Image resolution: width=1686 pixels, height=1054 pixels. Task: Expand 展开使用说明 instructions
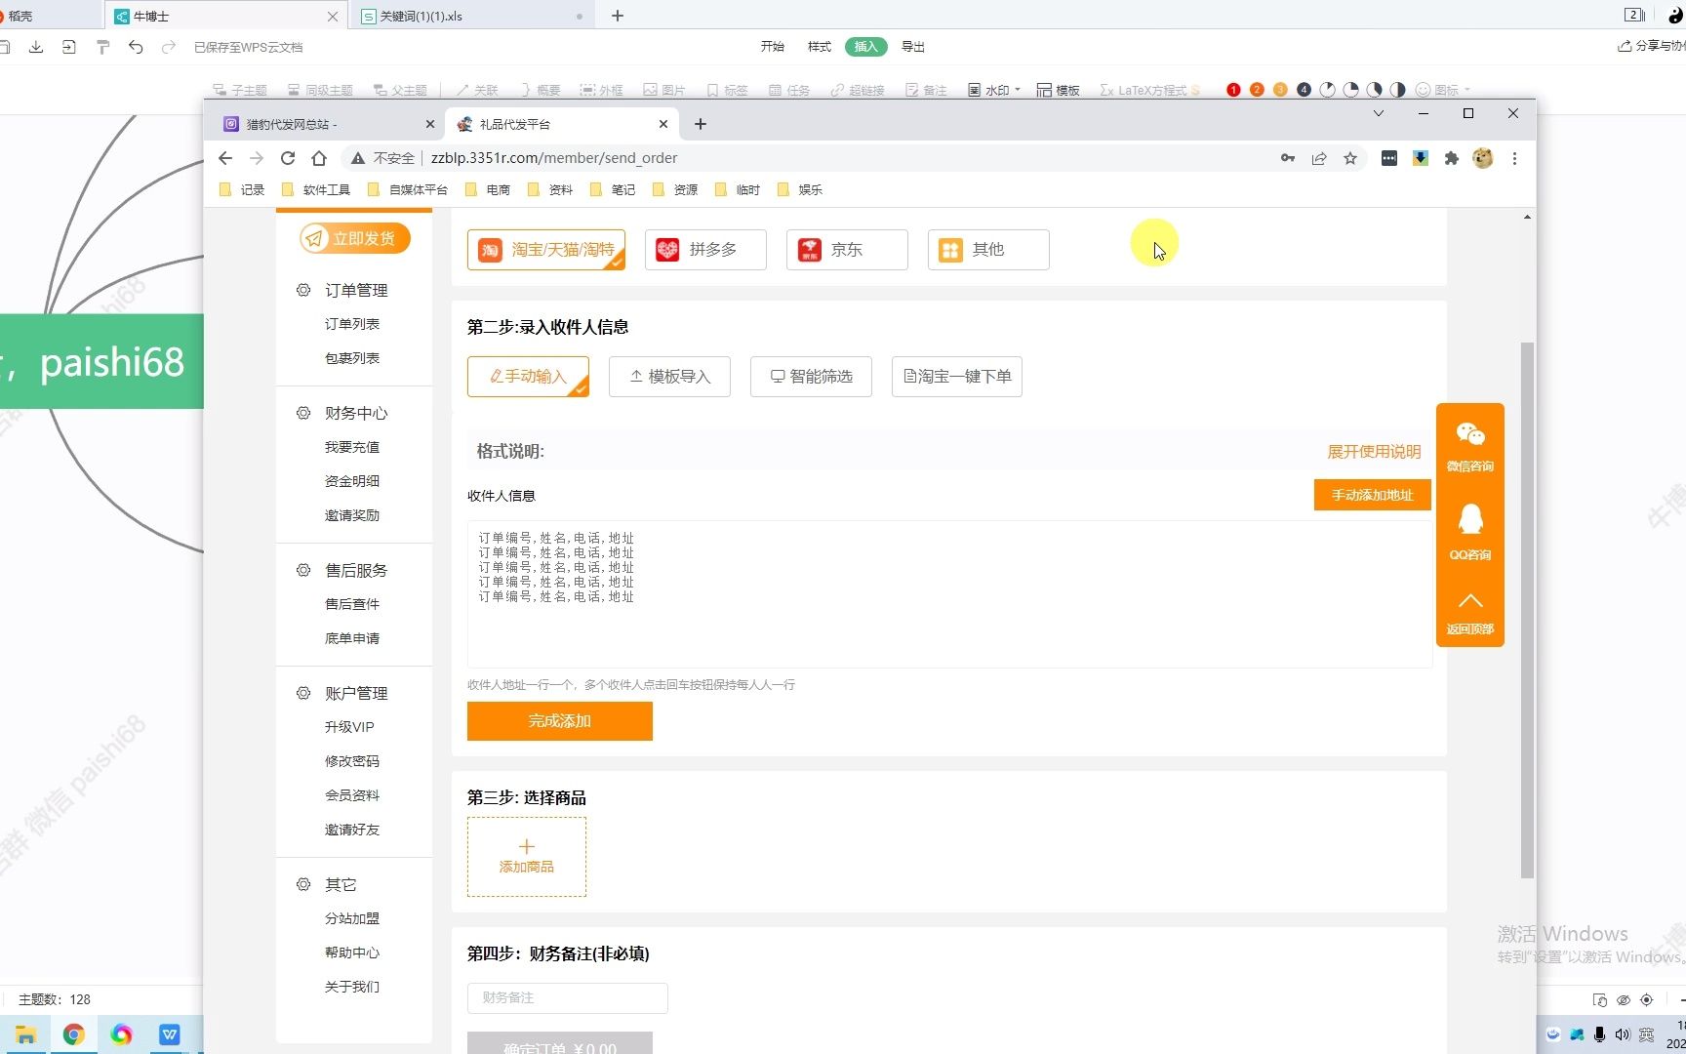click(x=1374, y=452)
